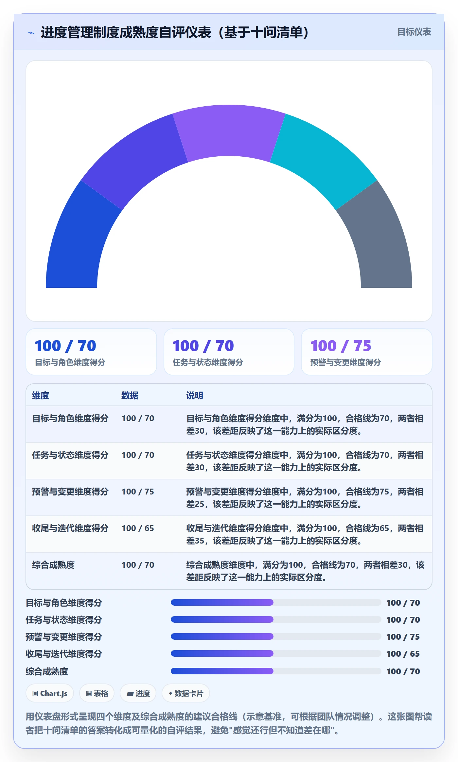Select table cell 目标与角色维度得分
458x762 pixels.
(x=70, y=418)
